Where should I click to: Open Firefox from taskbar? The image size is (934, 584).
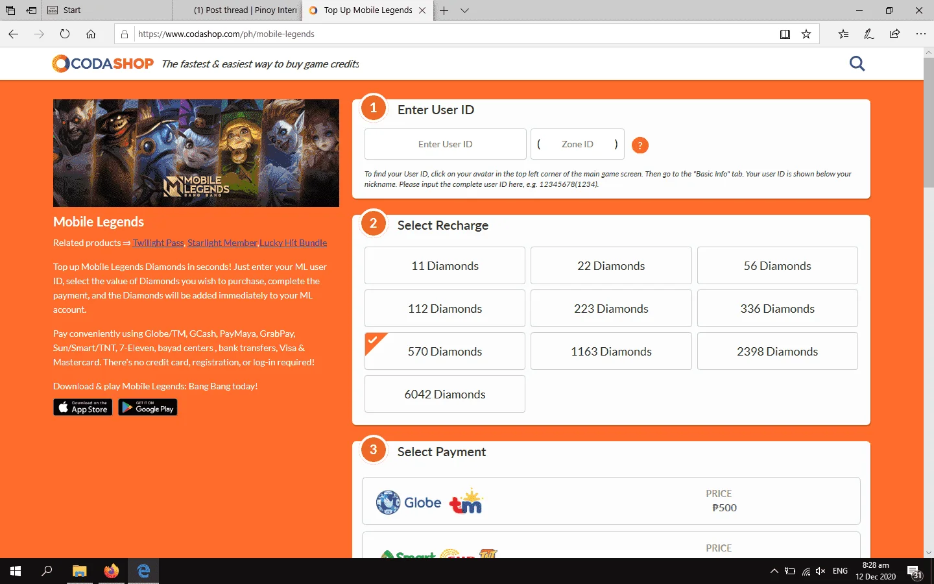(x=112, y=571)
